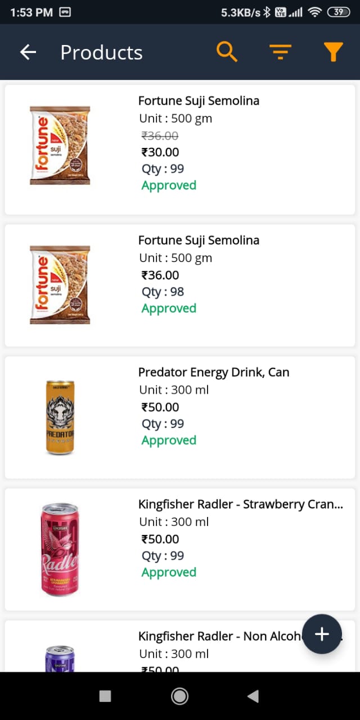This screenshot has width=360, height=720.
Task: Tap Approved status on Predator Energy Drink
Action: [x=169, y=440]
